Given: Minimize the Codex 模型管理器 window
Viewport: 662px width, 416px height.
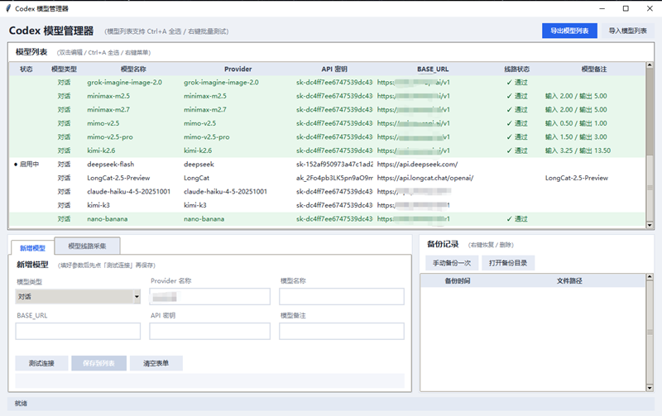Looking at the screenshot, I should point(602,8).
